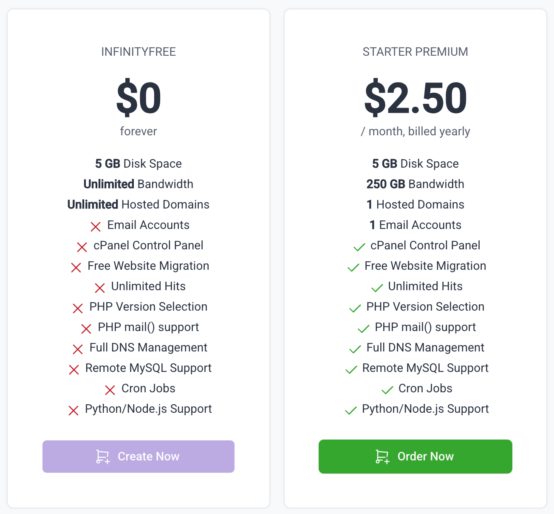The image size is (554, 514).
Task: Click green check beside premium Full DNS Management
Action: coord(355,349)
